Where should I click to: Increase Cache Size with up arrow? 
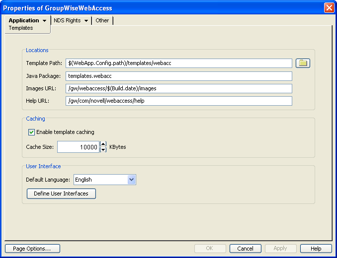[x=103, y=144]
